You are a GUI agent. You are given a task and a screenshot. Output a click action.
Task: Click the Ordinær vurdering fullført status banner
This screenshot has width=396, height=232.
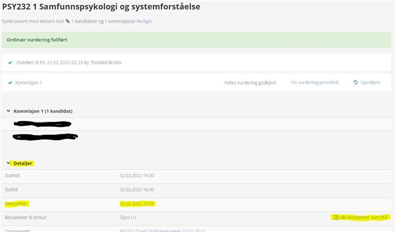click(197, 40)
